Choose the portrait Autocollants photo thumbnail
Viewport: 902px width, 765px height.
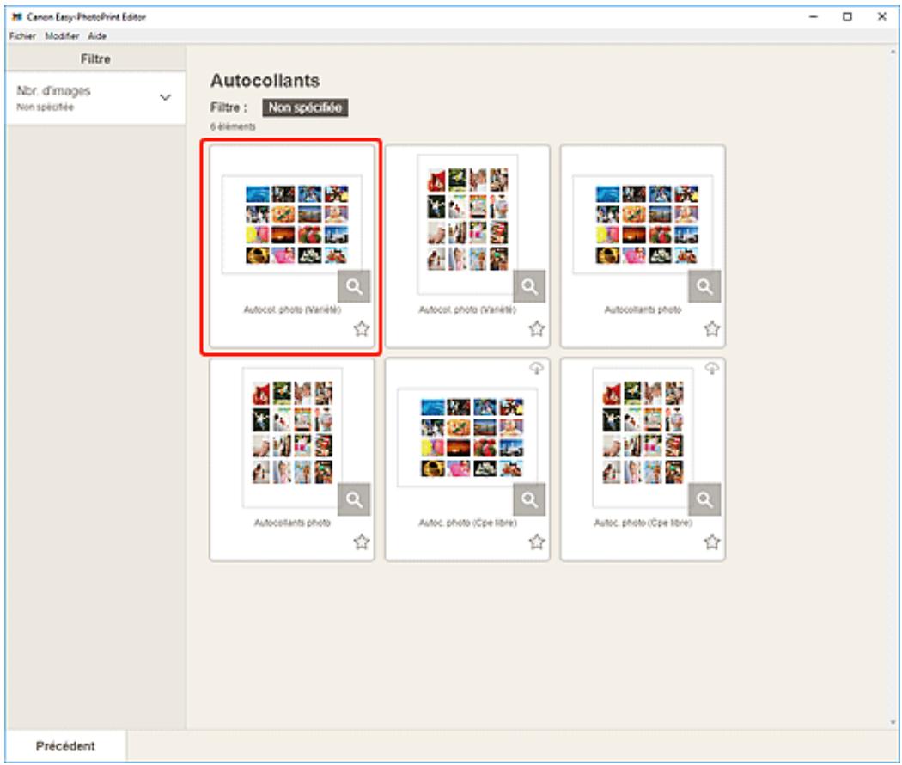pyautogui.click(x=292, y=437)
